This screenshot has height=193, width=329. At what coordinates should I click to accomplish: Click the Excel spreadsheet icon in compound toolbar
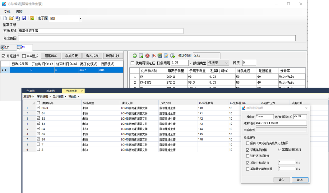tap(160, 56)
